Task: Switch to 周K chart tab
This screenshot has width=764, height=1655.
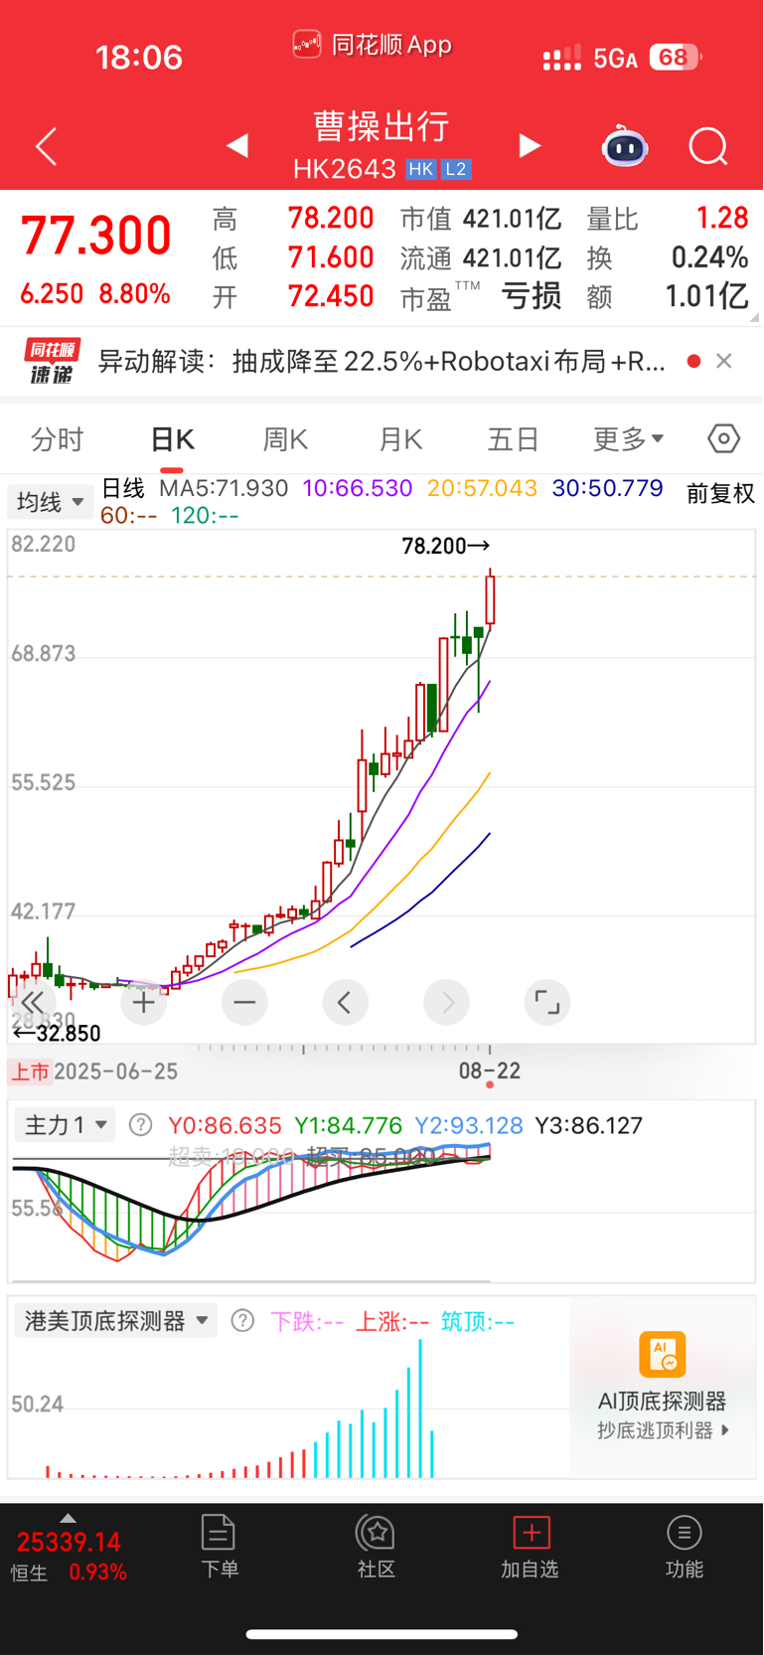Action: tap(286, 439)
